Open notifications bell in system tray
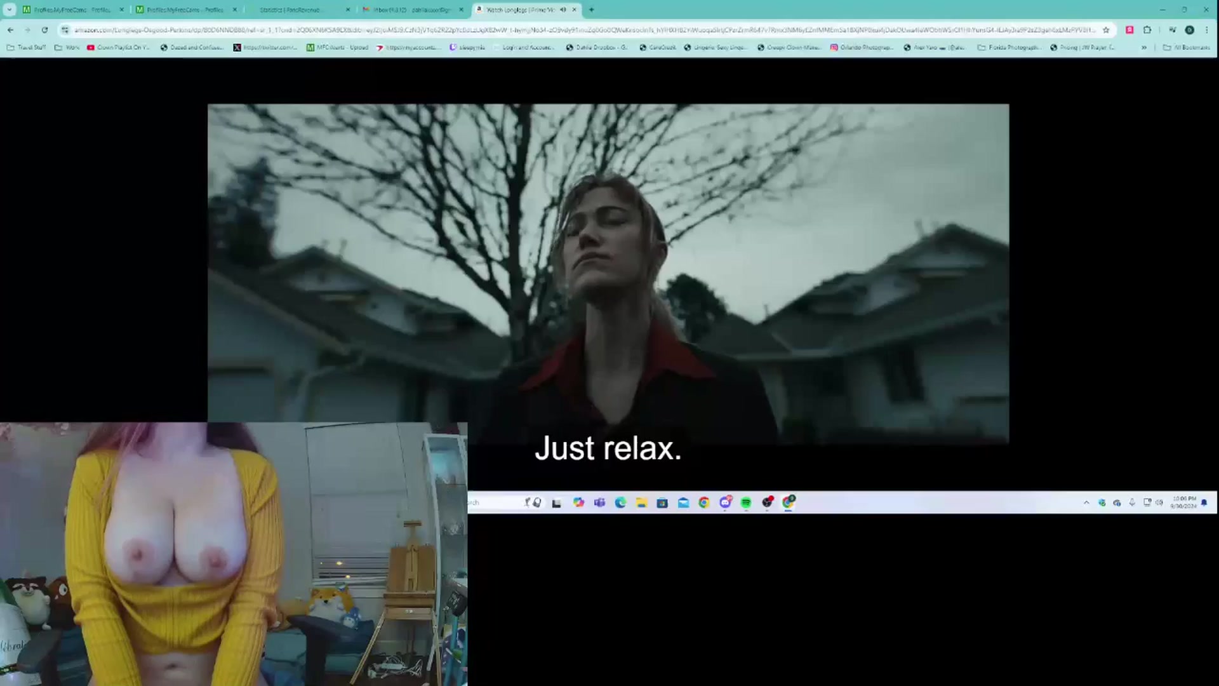 click(x=1204, y=502)
